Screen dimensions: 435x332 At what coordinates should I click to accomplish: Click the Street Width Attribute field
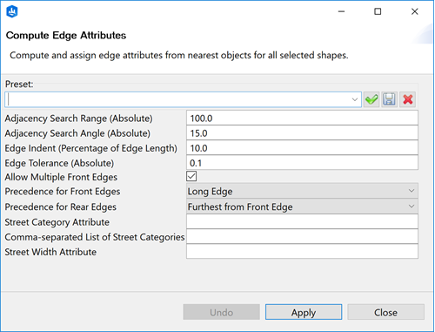[302, 251]
